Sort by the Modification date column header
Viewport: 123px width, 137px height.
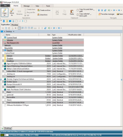click(x=75, y=35)
